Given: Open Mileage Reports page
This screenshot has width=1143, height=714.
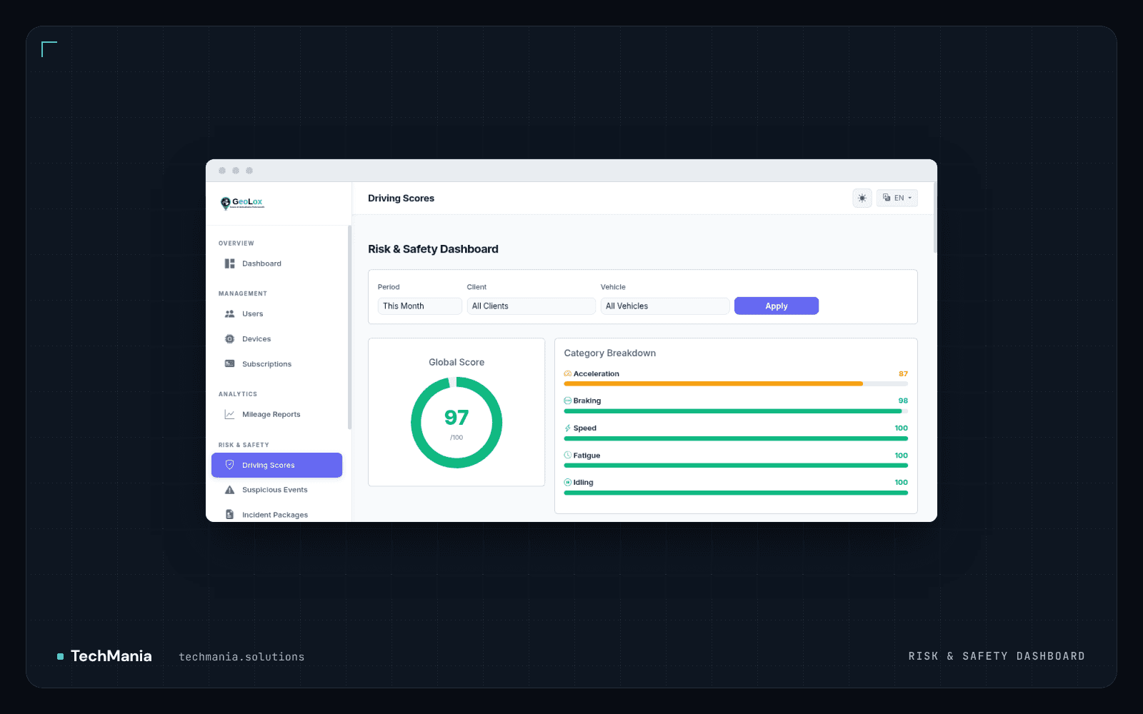Looking at the screenshot, I should tap(276, 414).
